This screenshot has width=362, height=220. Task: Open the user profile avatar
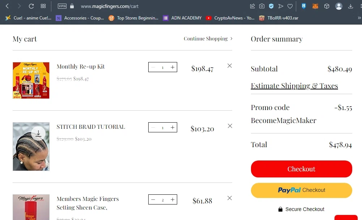339,6
